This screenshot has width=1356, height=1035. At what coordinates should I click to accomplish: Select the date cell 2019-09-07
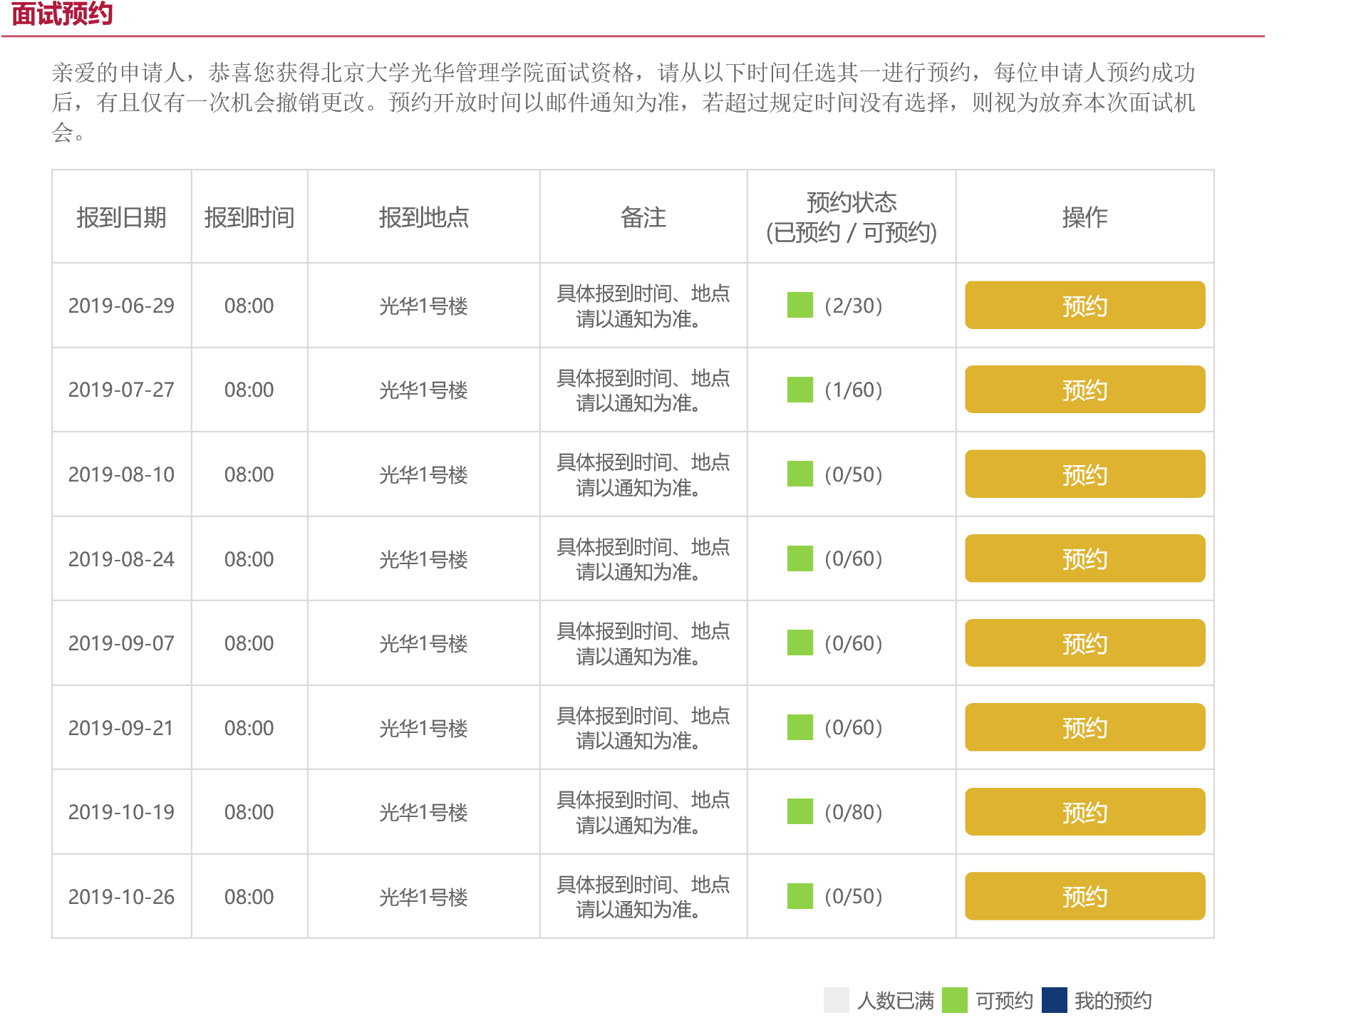coord(121,643)
